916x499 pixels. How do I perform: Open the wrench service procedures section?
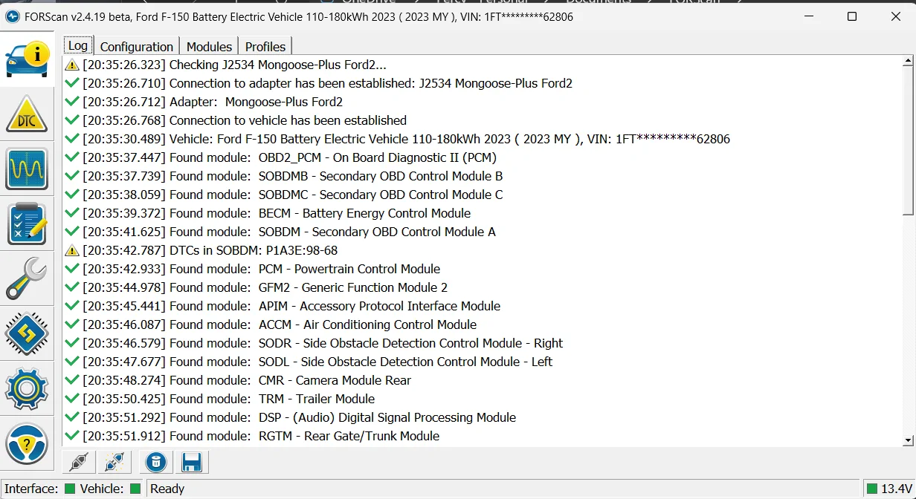pyautogui.click(x=28, y=278)
